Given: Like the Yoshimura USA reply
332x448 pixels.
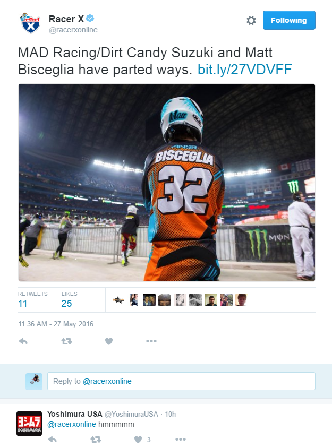Looking at the screenshot, I should point(138,440).
